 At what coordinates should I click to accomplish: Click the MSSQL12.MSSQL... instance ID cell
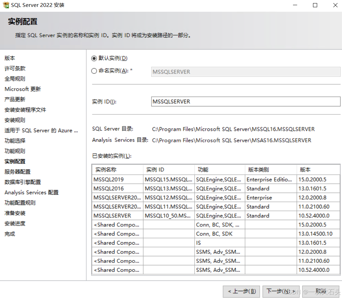point(169,198)
